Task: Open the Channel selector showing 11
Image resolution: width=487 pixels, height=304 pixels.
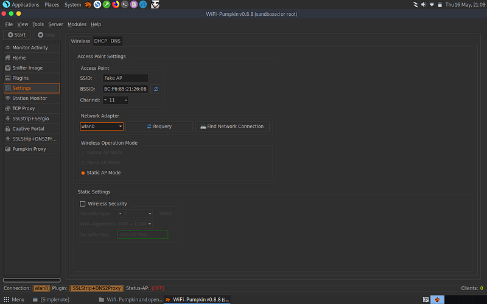Action: click(115, 100)
